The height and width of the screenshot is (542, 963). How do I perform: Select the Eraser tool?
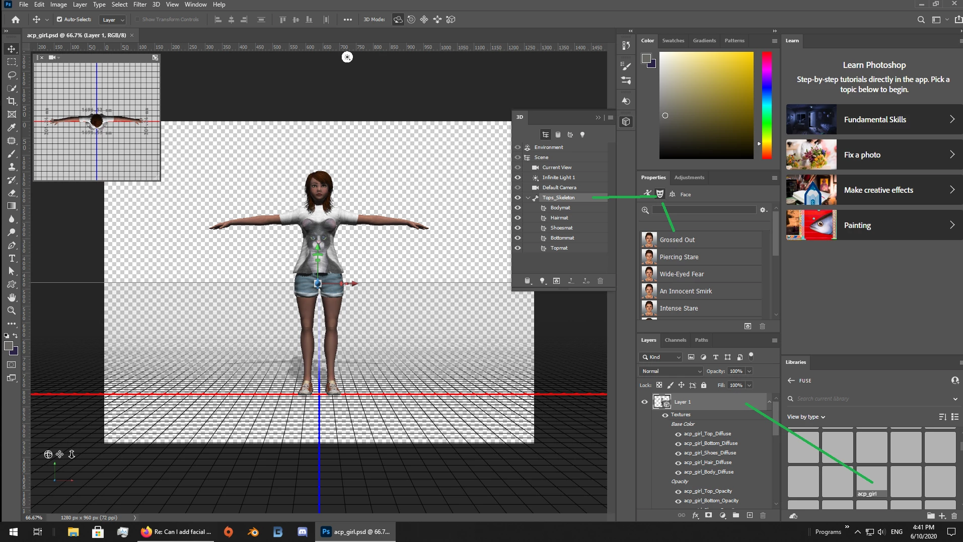tap(12, 193)
